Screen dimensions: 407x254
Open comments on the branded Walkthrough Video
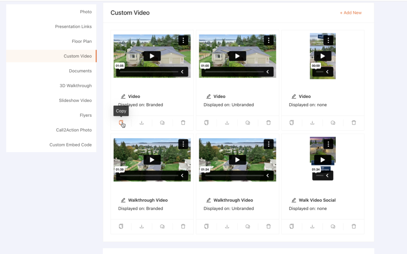[x=162, y=226]
